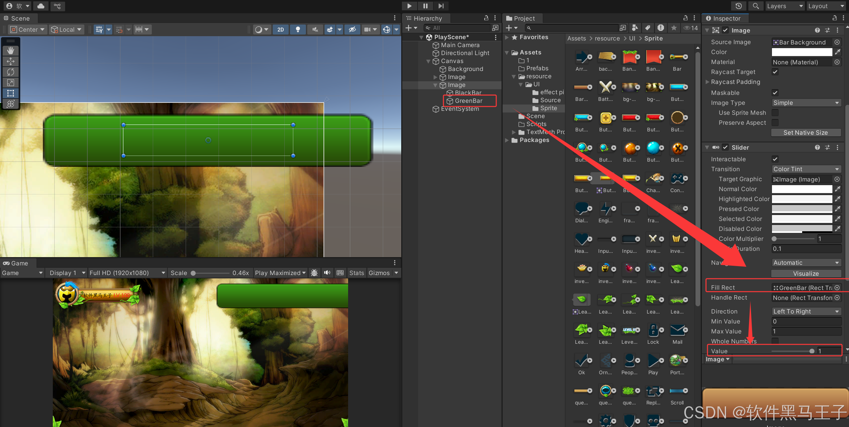This screenshot has width=849, height=427.
Task: Click the Normal Color swatch
Action: (x=802, y=189)
